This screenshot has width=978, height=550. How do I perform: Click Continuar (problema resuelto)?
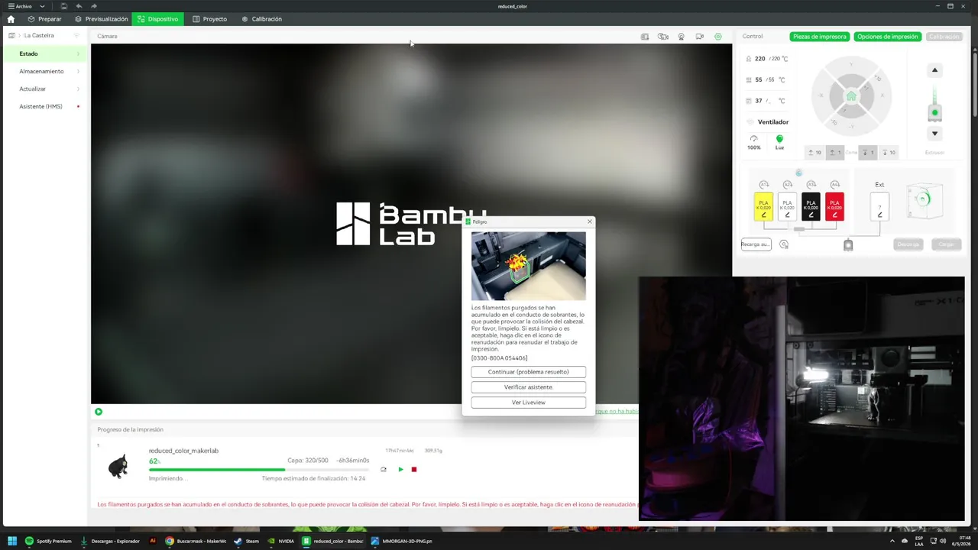(529, 372)
